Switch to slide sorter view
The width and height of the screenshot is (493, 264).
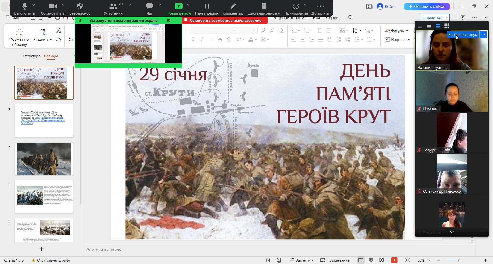(x=371, y=260)
